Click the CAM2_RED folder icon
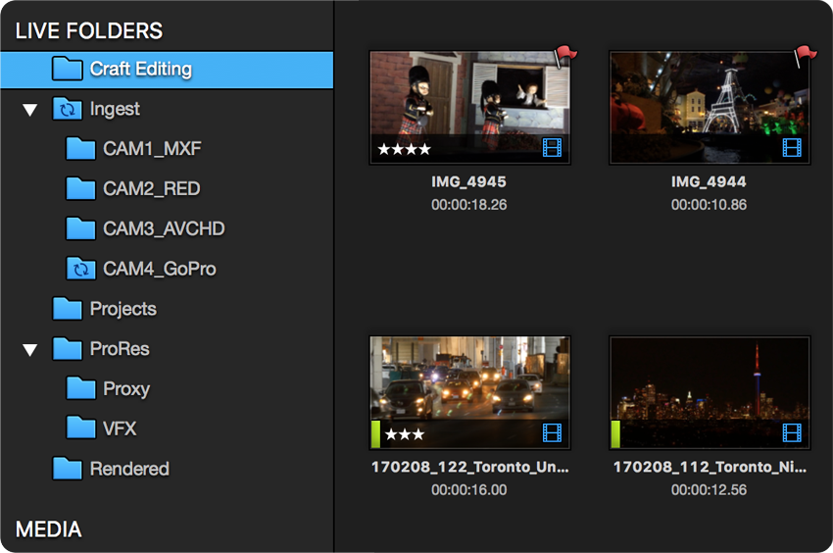The width and height of the screenshot is (833, 553). 80,188
